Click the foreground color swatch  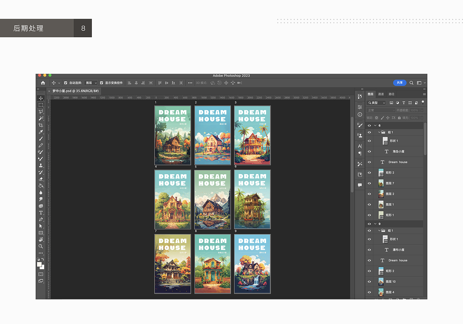(39, 264)
